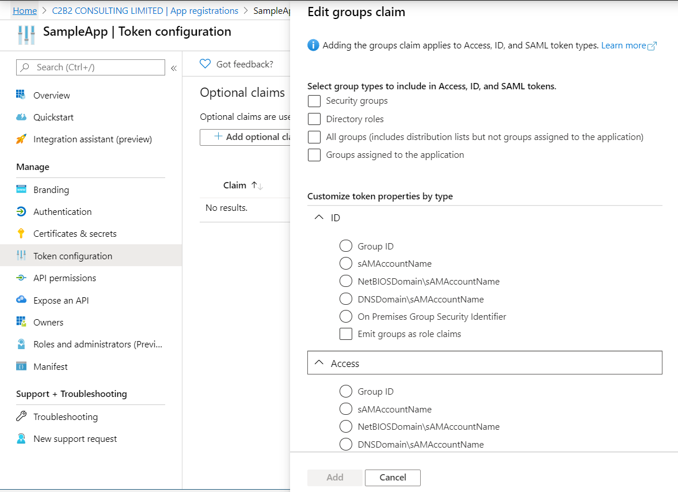The image size is (678, 492).
Task: Enable the Security groups checkbox
Action: (x=314, y=101)
